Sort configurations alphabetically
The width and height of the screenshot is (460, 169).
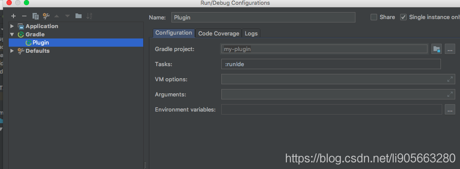(89, 16)
